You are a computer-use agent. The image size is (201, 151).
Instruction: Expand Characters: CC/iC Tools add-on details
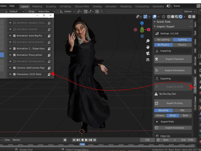(x=10, y=74)
